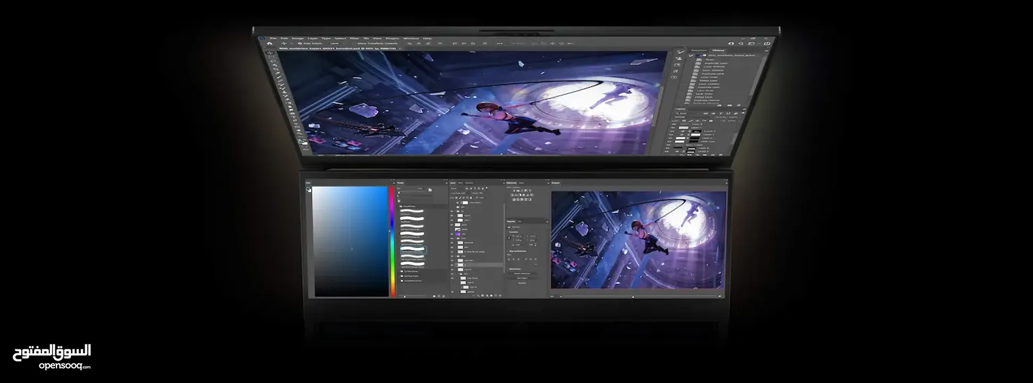Open the Edit menu

(x=284, y=38)
